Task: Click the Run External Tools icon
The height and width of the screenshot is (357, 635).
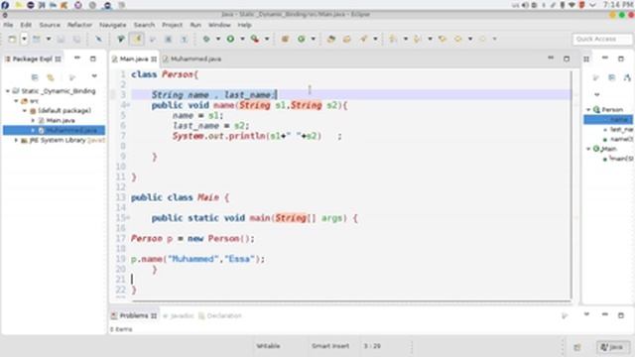Action: pos(255,39)
